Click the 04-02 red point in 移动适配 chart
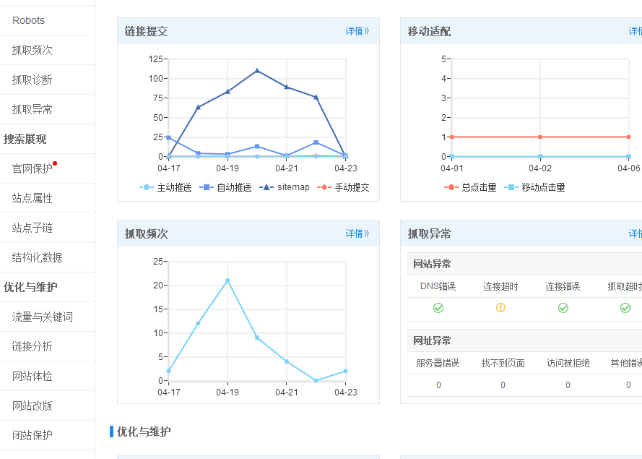The height and width of the screenshot is (459, 642). (x=540, y=137)
